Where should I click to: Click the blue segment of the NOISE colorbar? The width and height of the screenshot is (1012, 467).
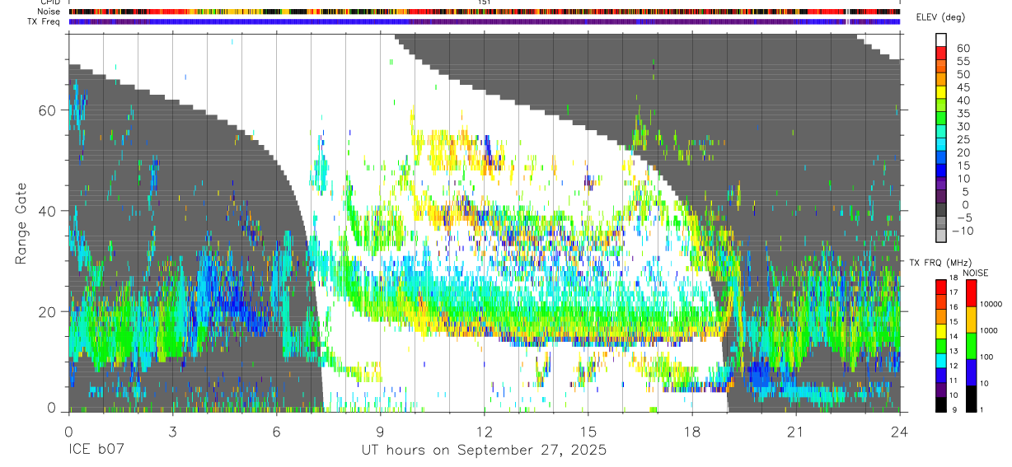(x=970, y=372)
